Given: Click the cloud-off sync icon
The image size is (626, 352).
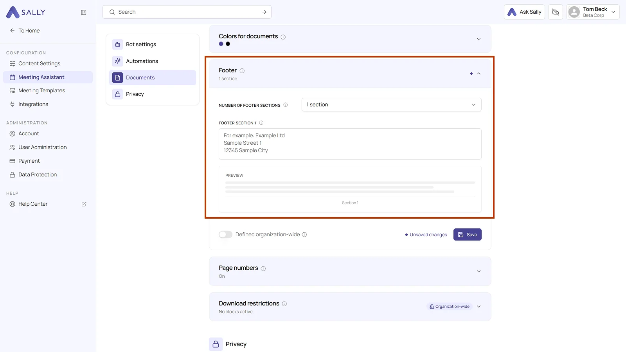Looking at the screenshot, I should tap(556, 12).
